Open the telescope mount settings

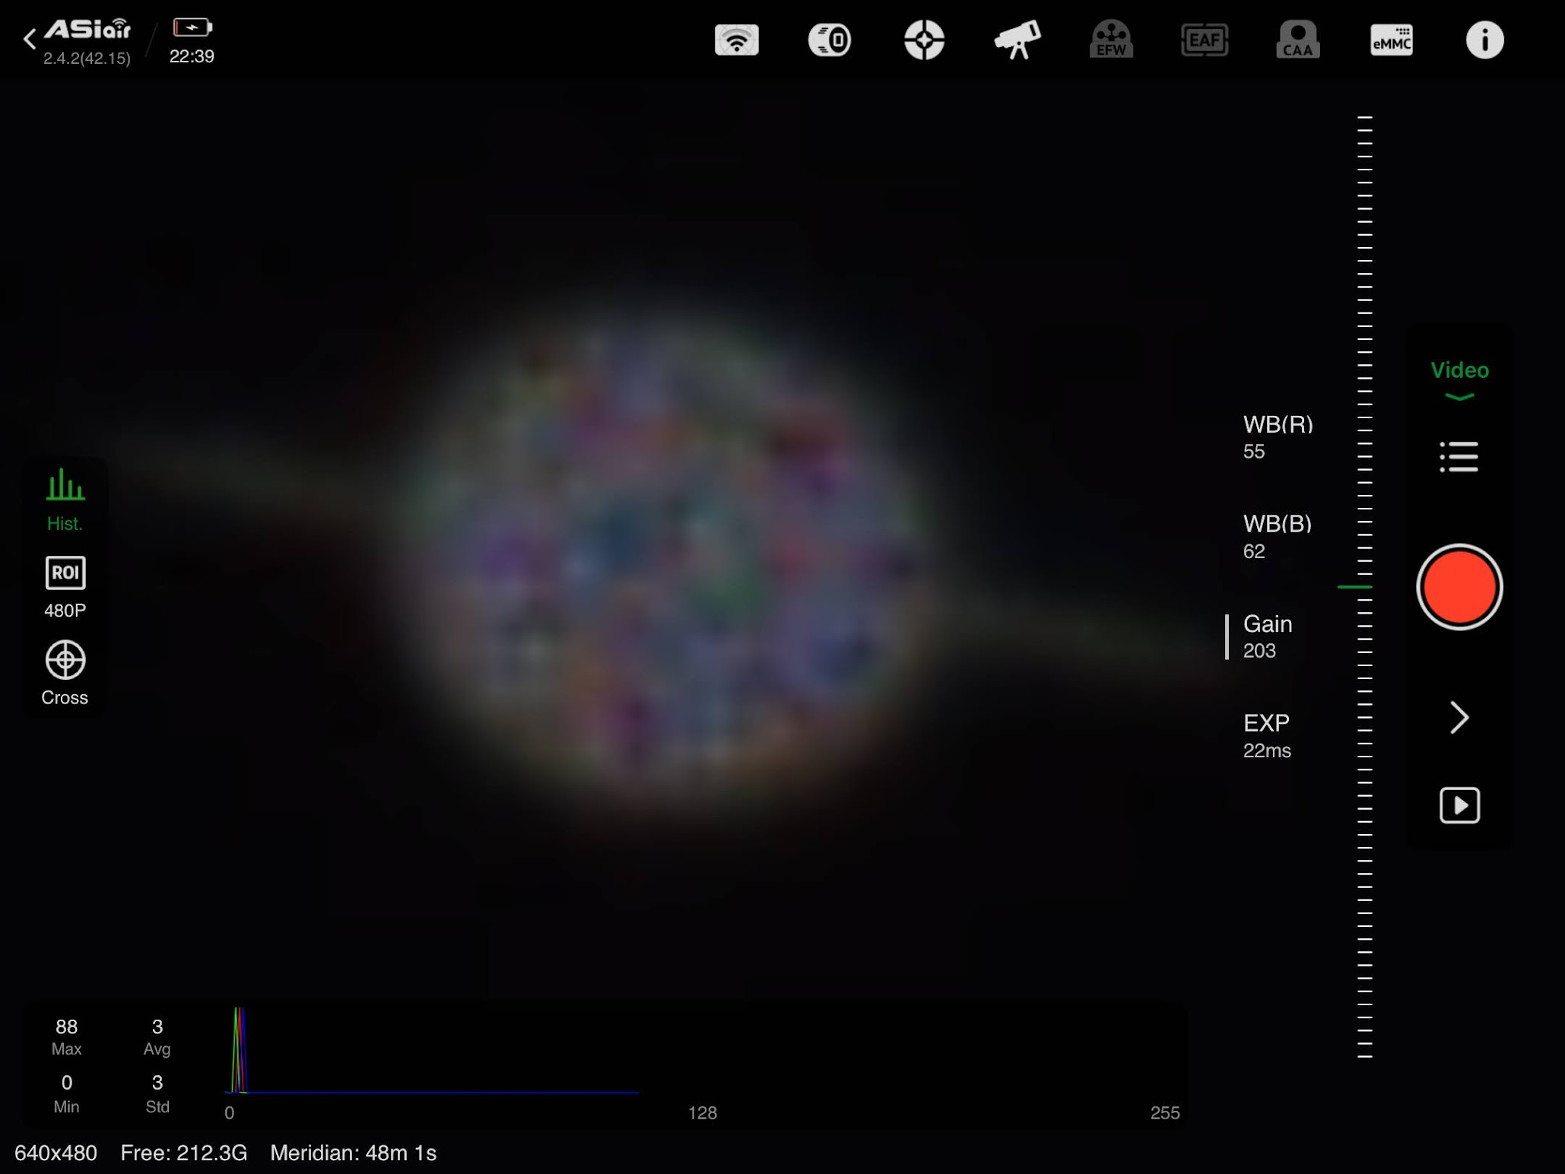point(1017,40)
